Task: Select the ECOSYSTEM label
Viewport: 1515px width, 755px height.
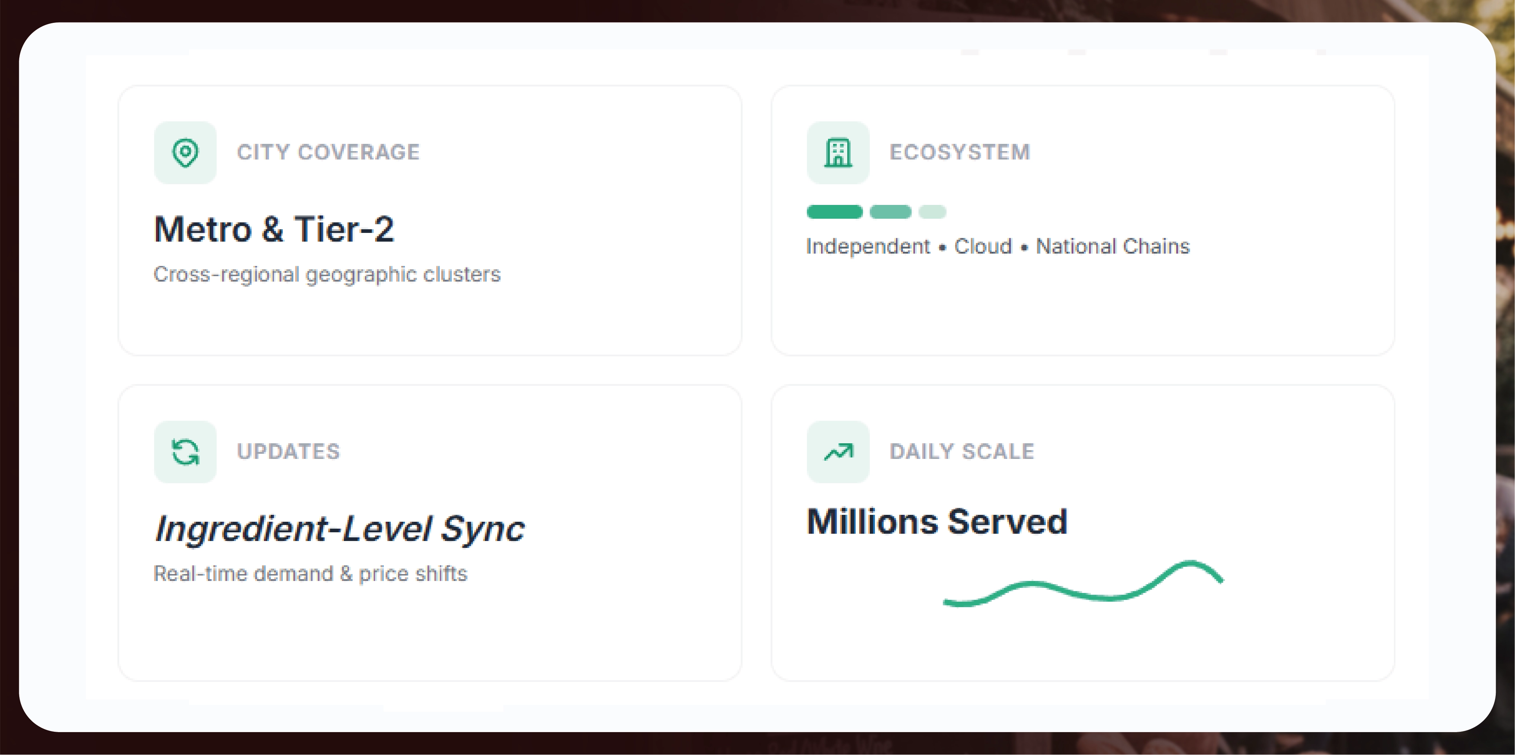Action: (x=960, y=152)
